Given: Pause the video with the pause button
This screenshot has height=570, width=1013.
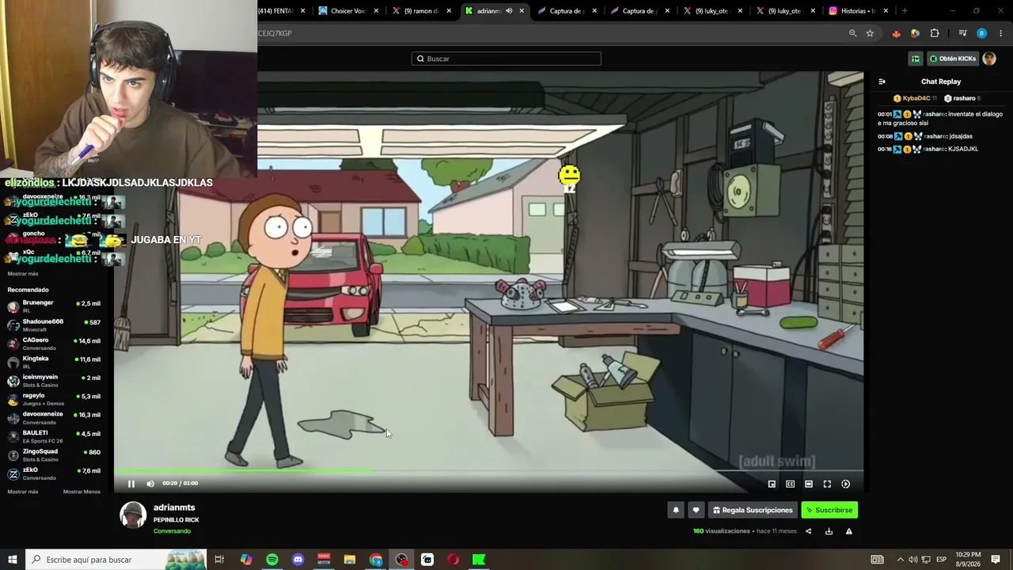Looking at the screenshot, I should 131,484.
